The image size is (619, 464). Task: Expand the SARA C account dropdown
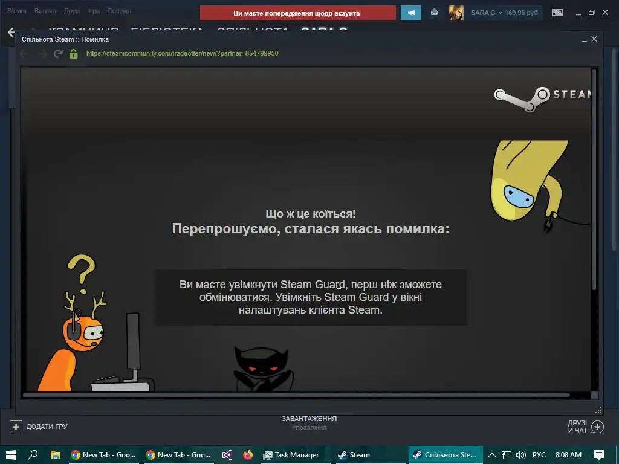point(486,13)
